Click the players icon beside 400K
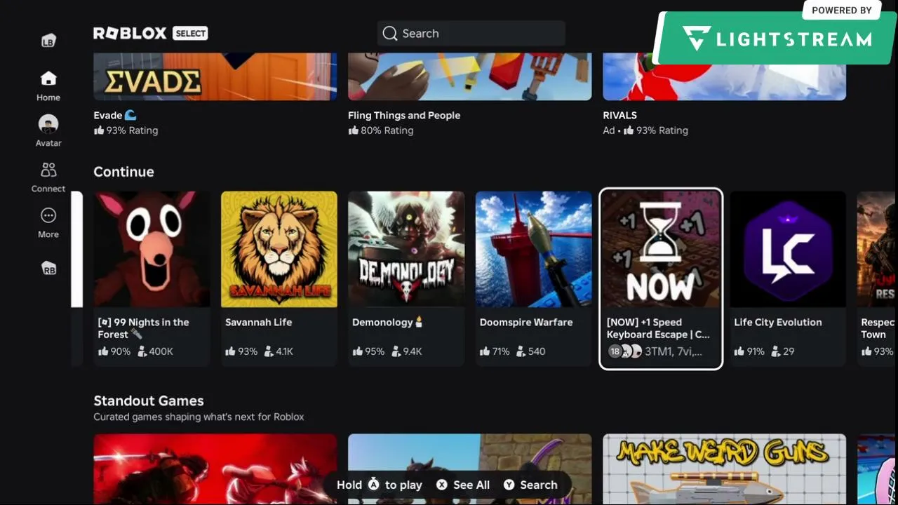Screen dimensions: 898x505 point(142,351)
